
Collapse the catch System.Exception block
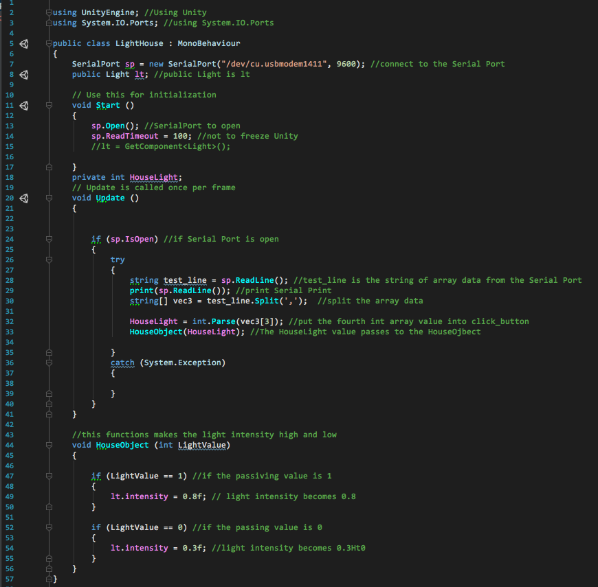click(x=49, y=362)
